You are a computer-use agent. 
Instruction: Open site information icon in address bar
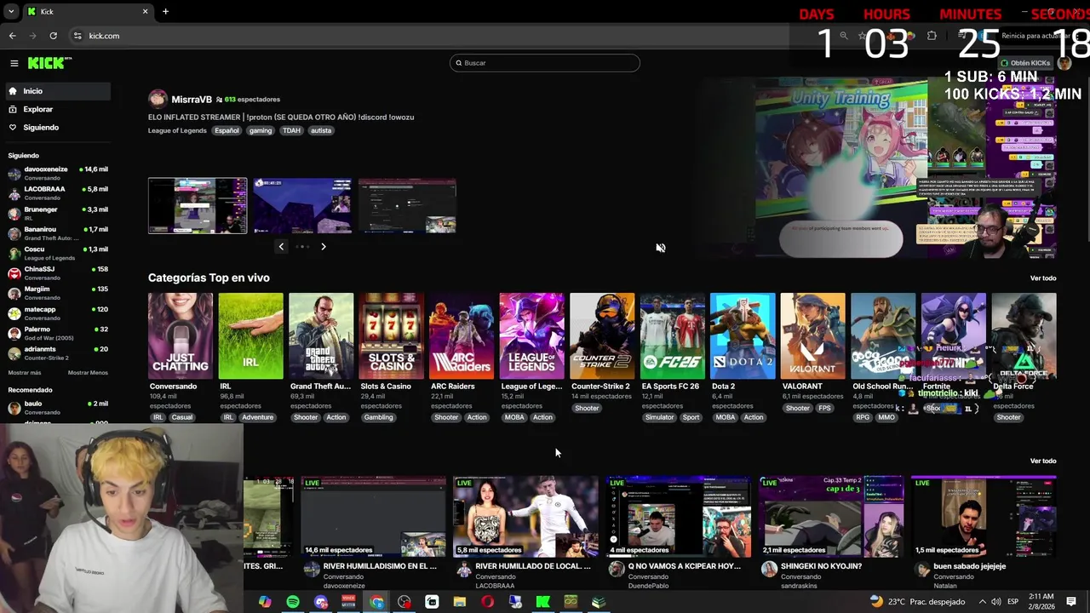[77, 36]
